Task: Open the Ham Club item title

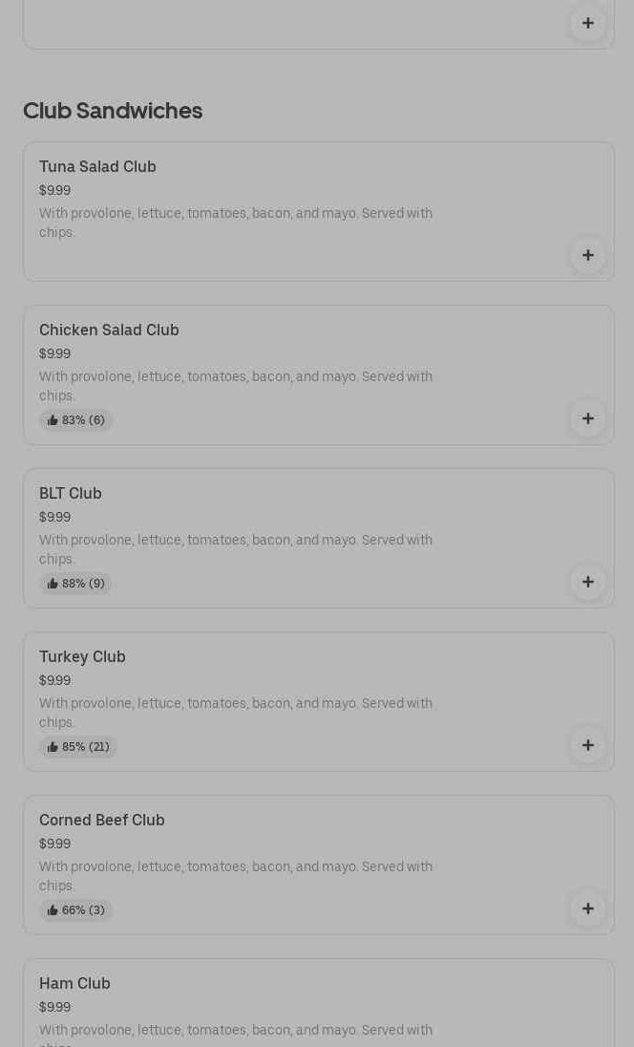Action: tap(74, 984)
